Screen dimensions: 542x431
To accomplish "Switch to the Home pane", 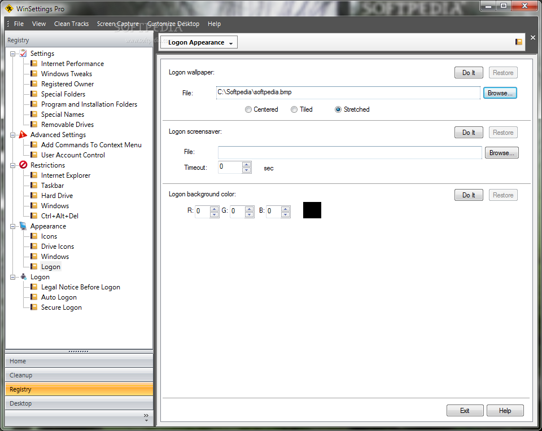I will tap(79, 361).
